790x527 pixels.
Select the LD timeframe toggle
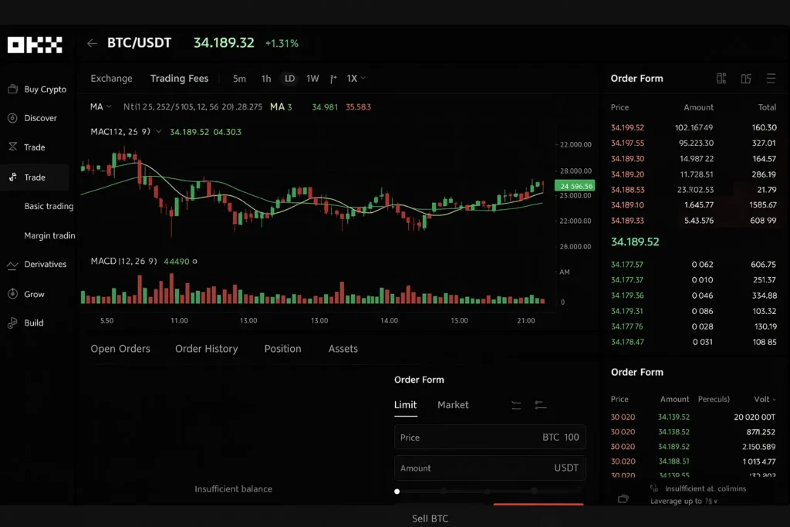pyautogui.click(x=289, y=78)
